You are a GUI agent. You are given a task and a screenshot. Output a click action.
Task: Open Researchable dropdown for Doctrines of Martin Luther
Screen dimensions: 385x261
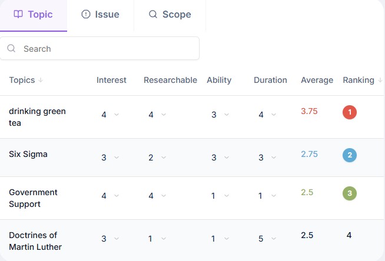pyautogui.click(x=157, y=239)
